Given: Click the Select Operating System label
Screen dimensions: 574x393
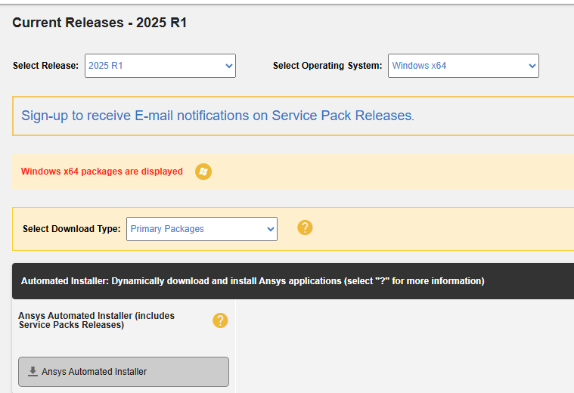Looking at the screenshot, I should pos(327,66).
